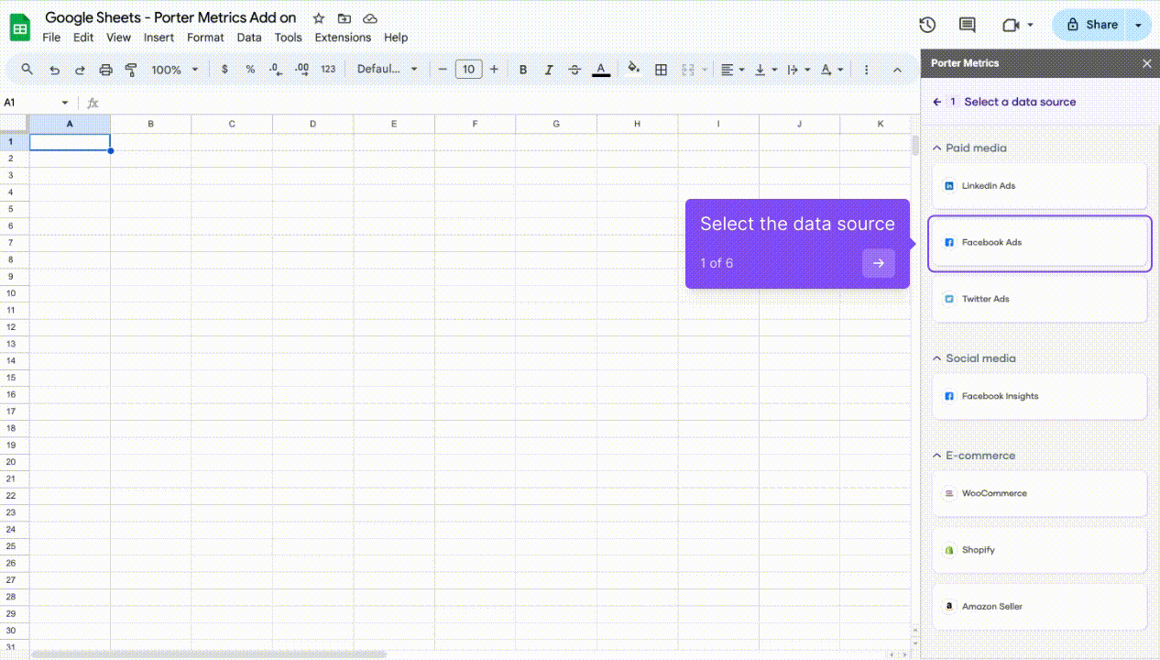Screen dimensions: 1160x660
Task: Open the Data menu
Action: [249, 38]
